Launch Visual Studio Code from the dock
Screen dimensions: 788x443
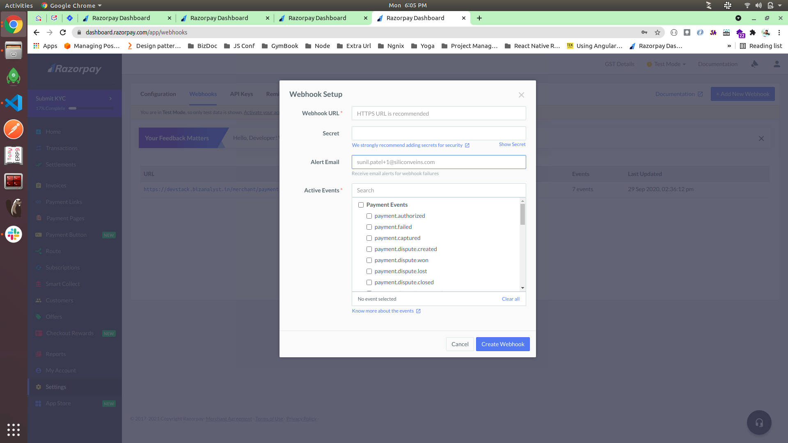click(14, 103)
